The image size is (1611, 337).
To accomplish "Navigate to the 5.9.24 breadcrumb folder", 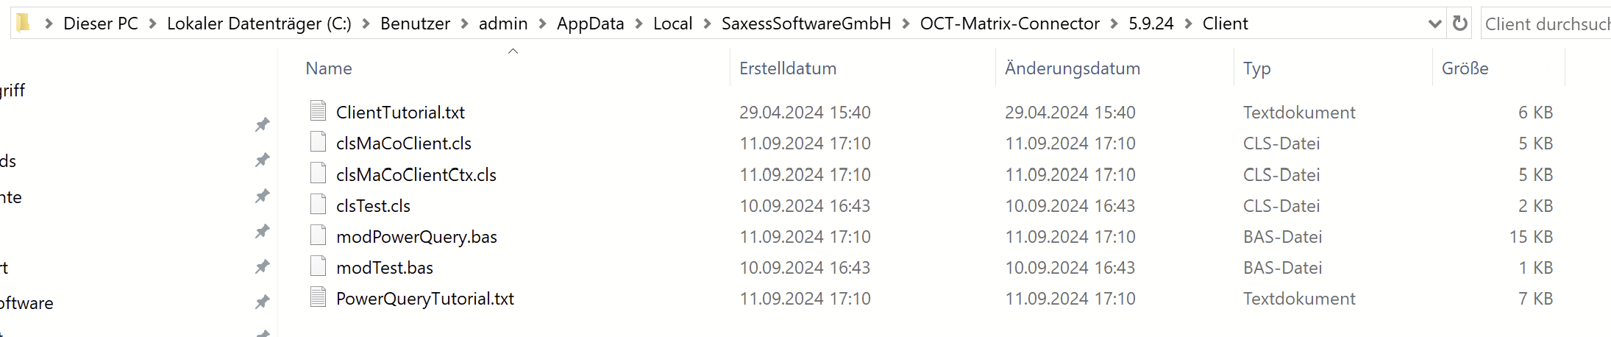I will click(x=1151, y=24).
